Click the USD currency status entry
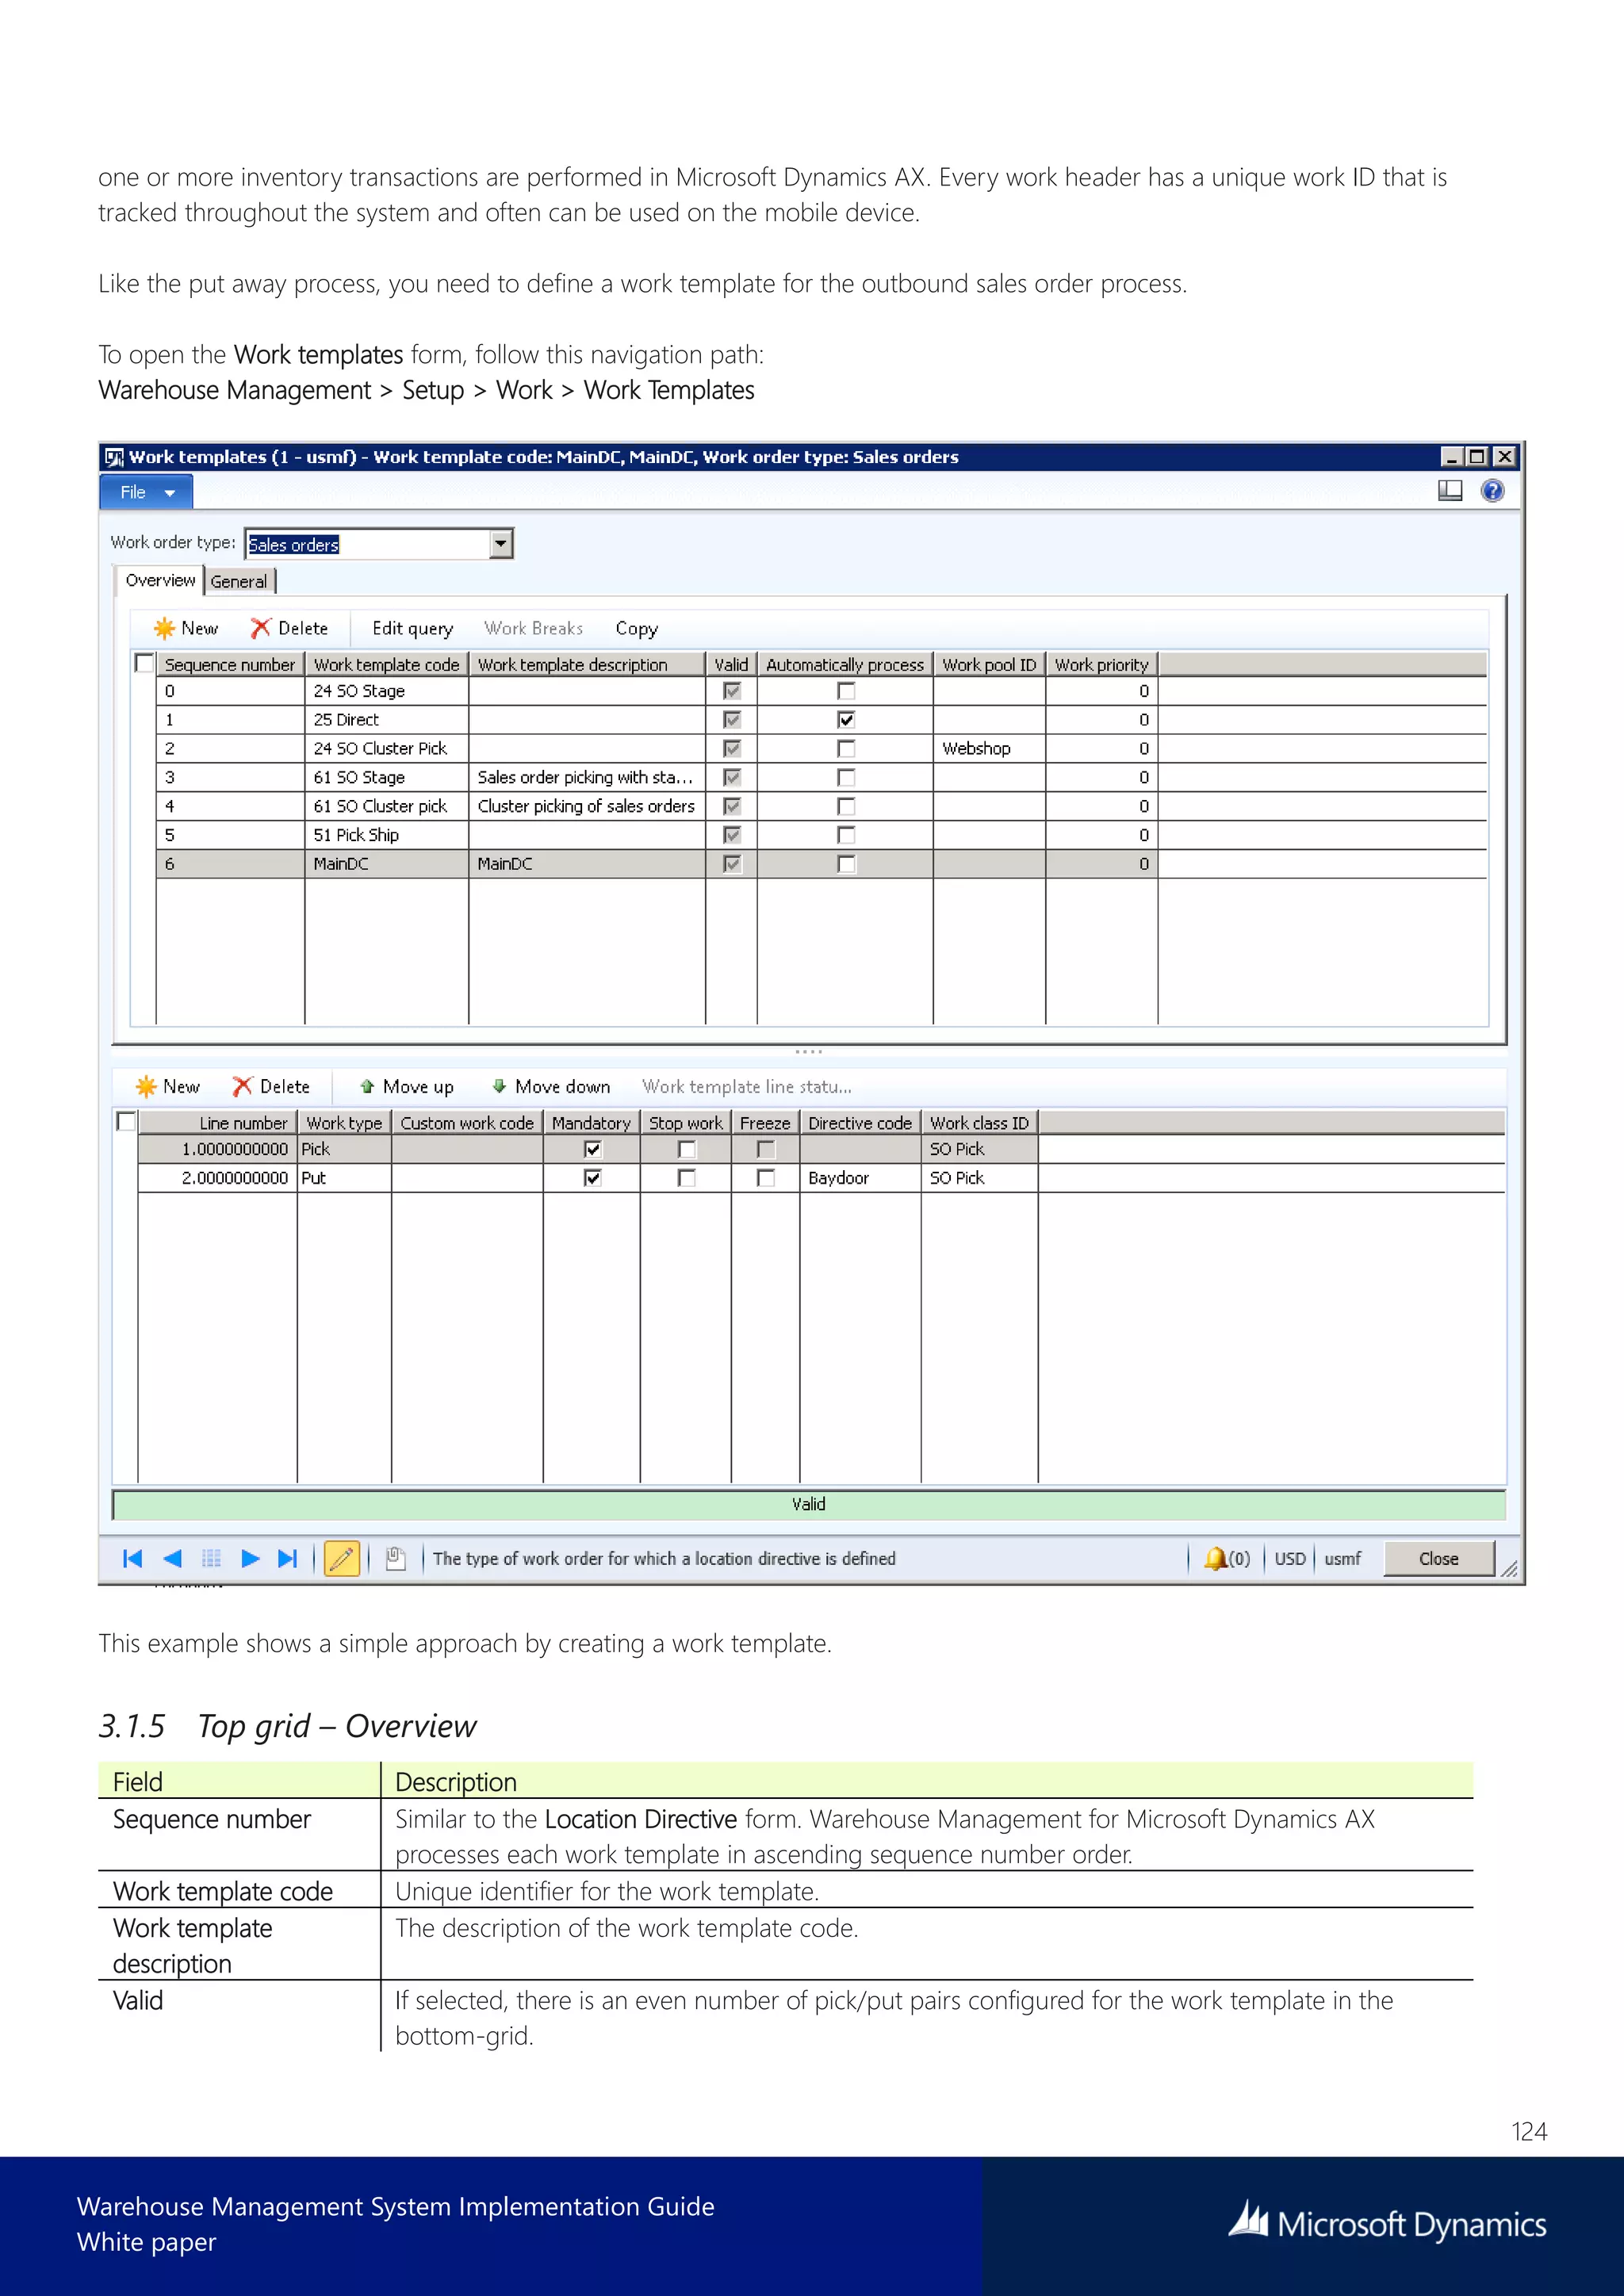The image size is (1624, 2296). pyautogui.click(x=1290, y=1558)
